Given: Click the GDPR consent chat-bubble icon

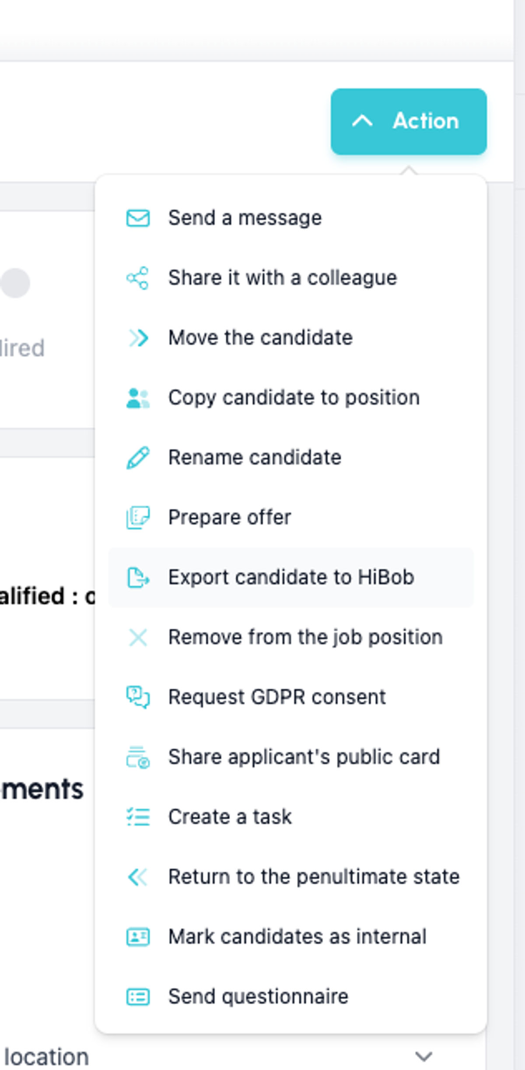Looking at the screenshot, I should 138,697.
